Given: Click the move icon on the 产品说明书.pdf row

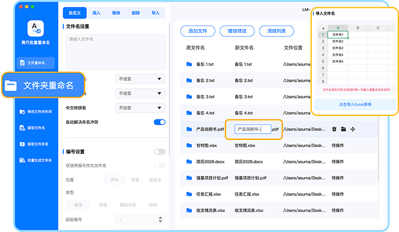Looking at the screenshot, I should pyautogui.click(x=353, y=130).
